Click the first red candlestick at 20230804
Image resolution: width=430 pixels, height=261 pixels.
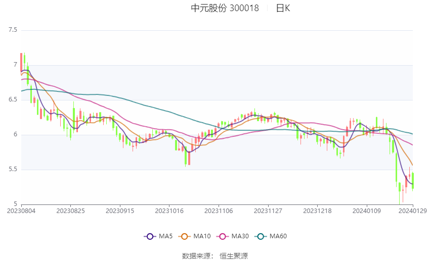point(21,63)
